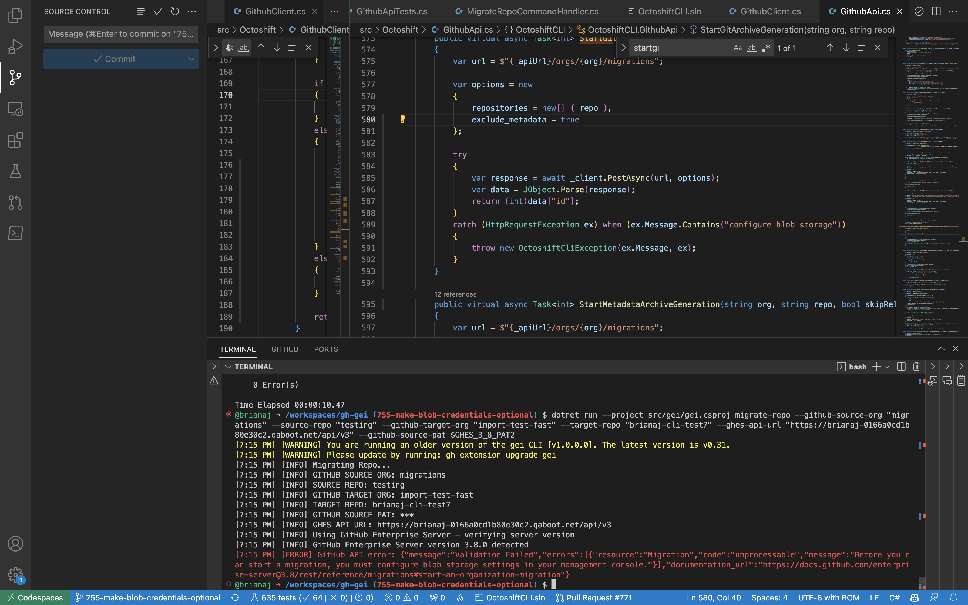Screen dimensions: 968x605
Task: Refresh the Source Control view
Action: tap(175, 12)
